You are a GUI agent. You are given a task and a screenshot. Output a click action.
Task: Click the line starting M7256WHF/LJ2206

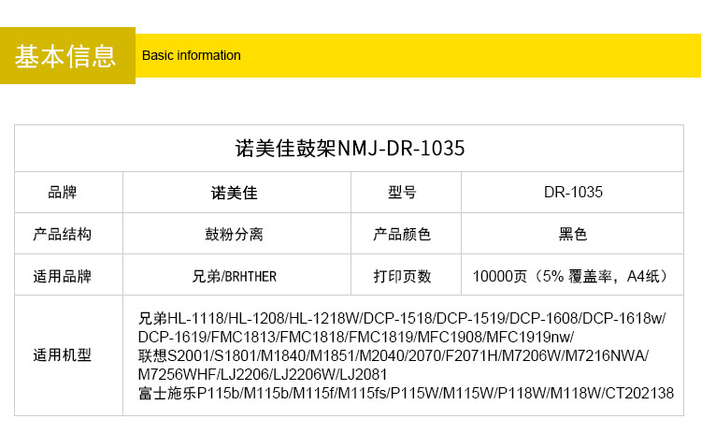[x=263, y=374]
